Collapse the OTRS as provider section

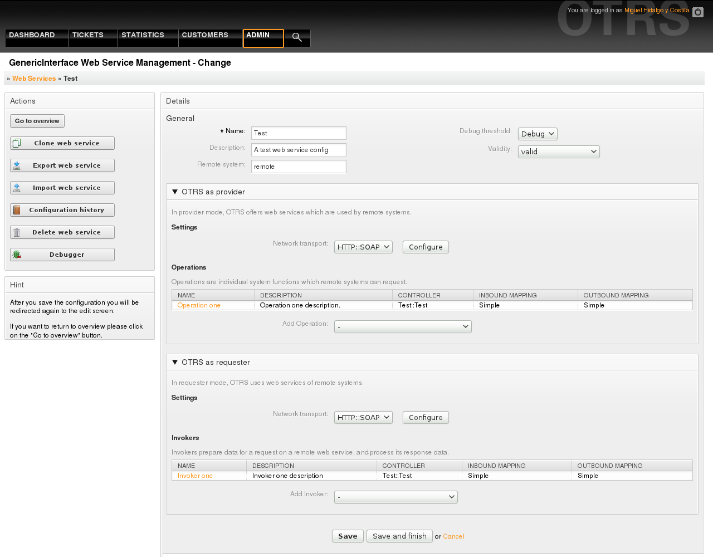coord(175,192)
